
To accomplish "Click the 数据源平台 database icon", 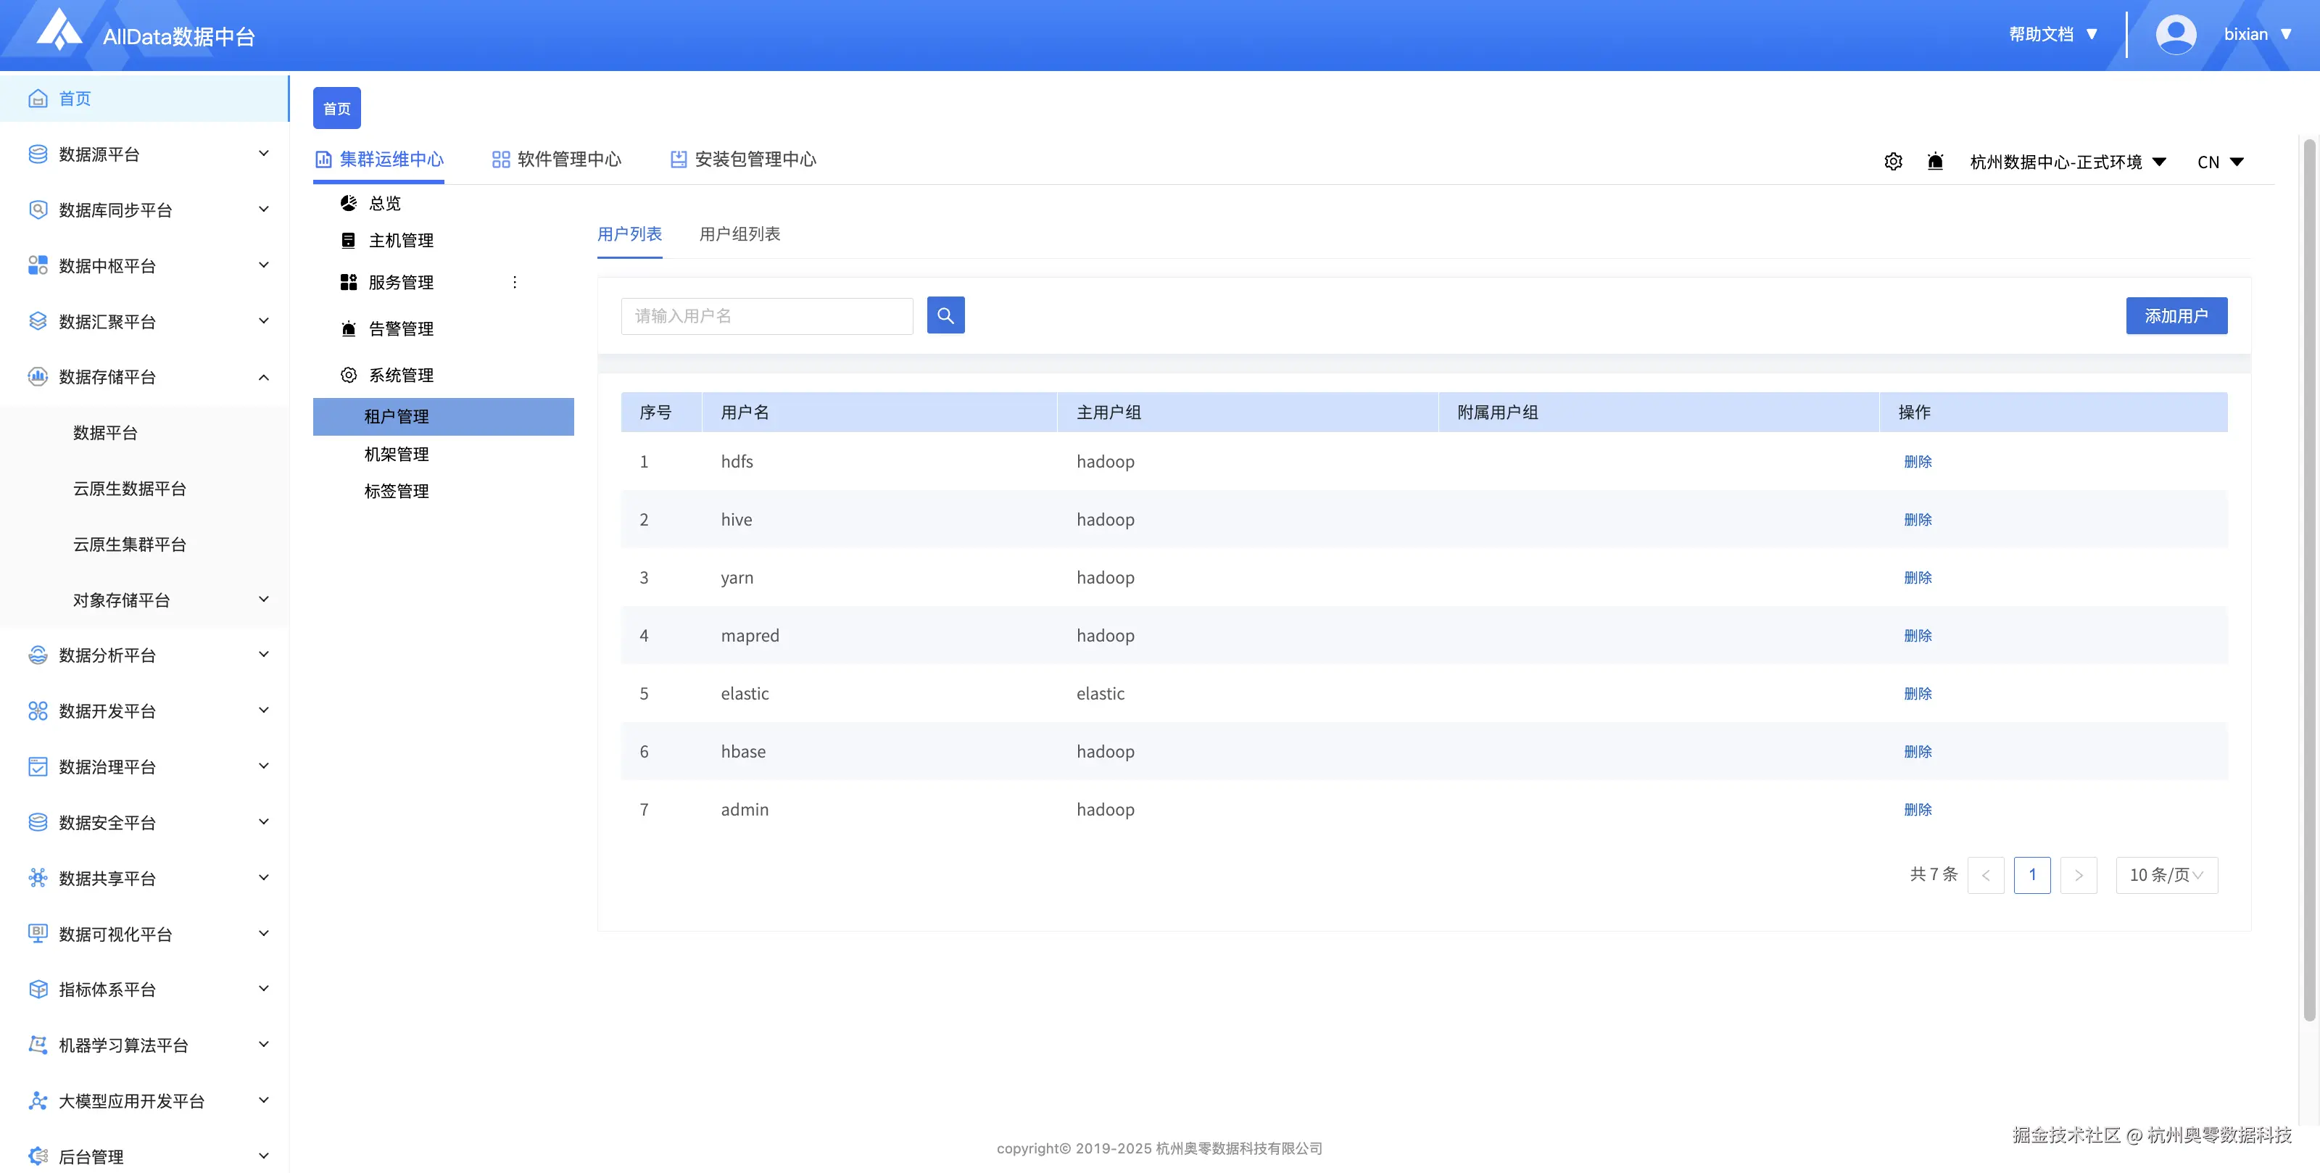I will 38,154.
